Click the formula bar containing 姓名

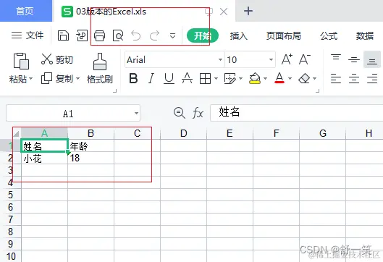[297, 113]
